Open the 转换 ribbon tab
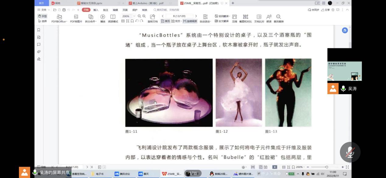Viewport: 386px width, 178px height. [x=145, y=10]
